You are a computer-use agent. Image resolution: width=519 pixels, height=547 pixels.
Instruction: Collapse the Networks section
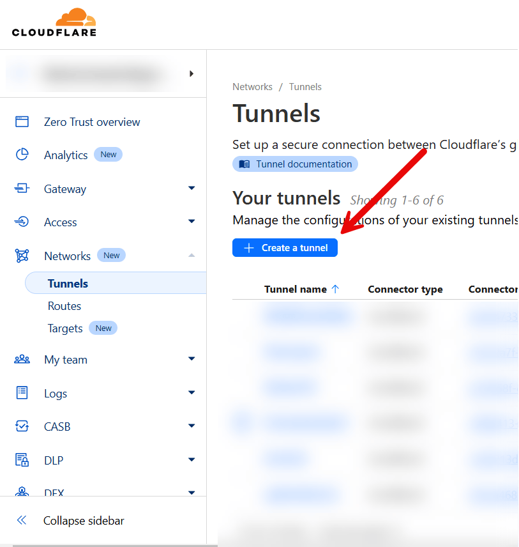coord(192,254)
